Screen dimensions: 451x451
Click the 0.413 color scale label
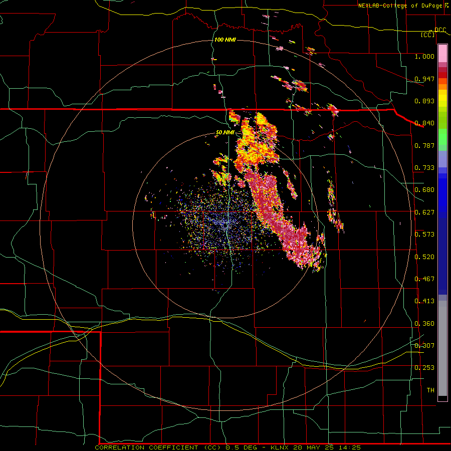424,301
